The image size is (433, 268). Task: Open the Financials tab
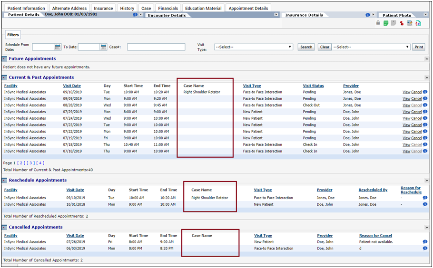[x=167, y=8]
